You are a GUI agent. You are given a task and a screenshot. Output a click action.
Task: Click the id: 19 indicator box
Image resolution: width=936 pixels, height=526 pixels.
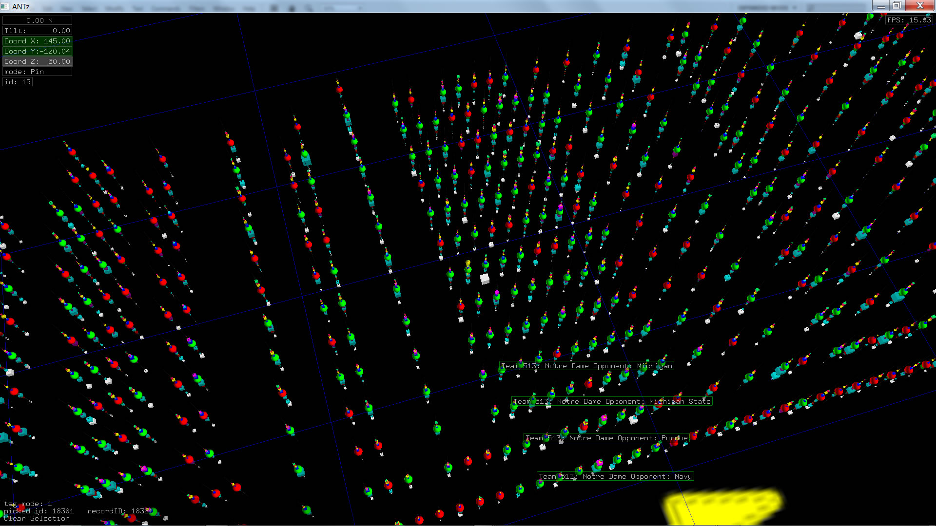18,82
